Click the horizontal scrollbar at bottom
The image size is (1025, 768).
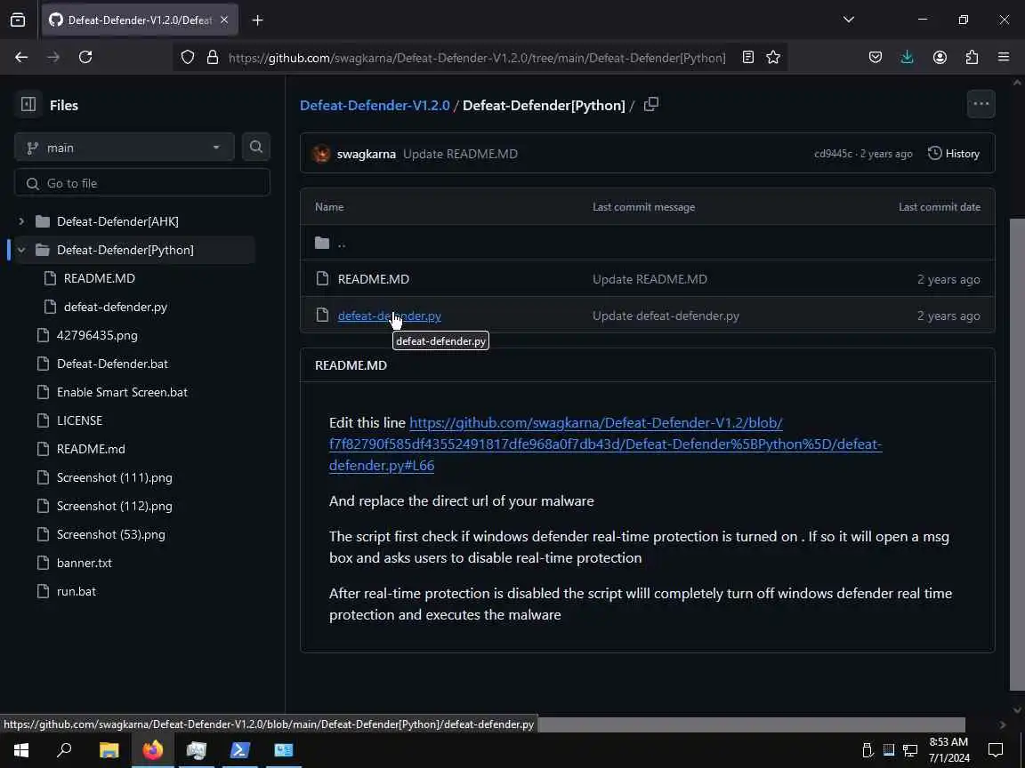[x=752, y=724]
